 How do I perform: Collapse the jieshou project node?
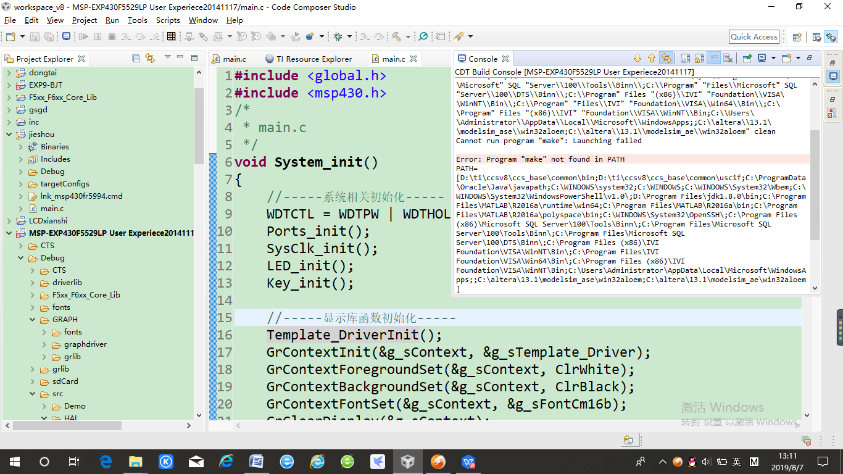click(9, 134)
